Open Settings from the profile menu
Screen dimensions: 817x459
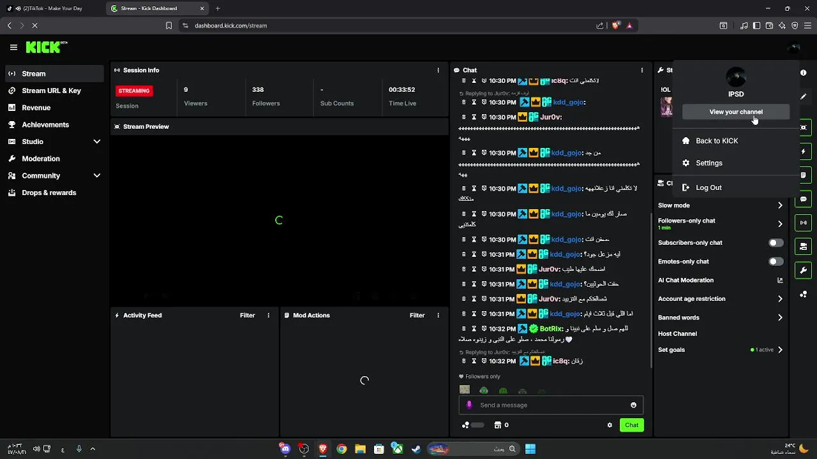point(736,163)
